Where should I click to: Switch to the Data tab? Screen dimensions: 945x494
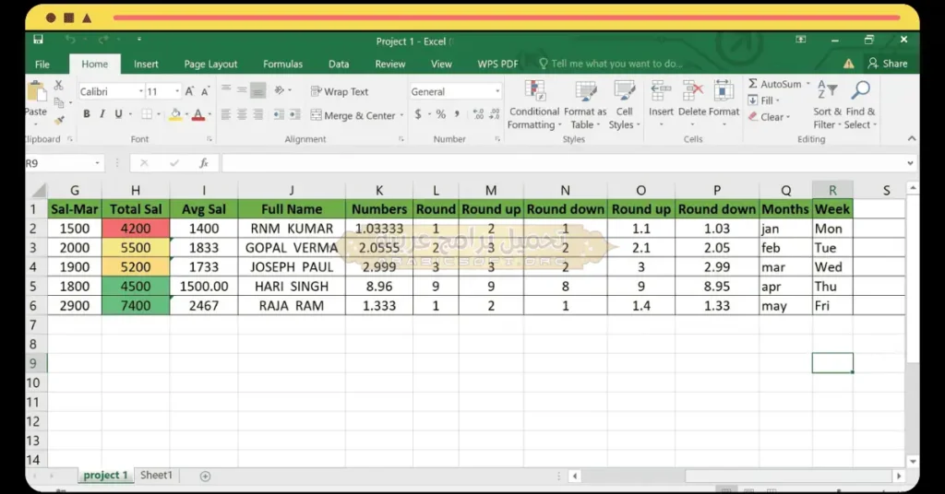tap(338, 64)
